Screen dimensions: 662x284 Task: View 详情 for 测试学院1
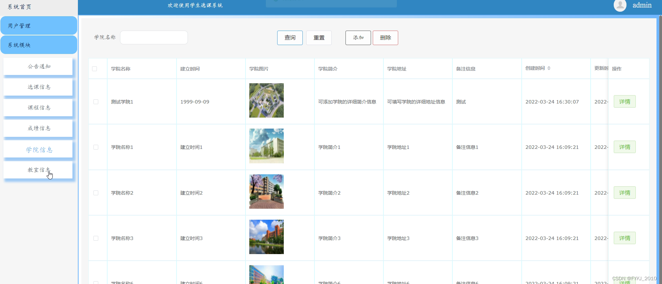pos(625,101)
